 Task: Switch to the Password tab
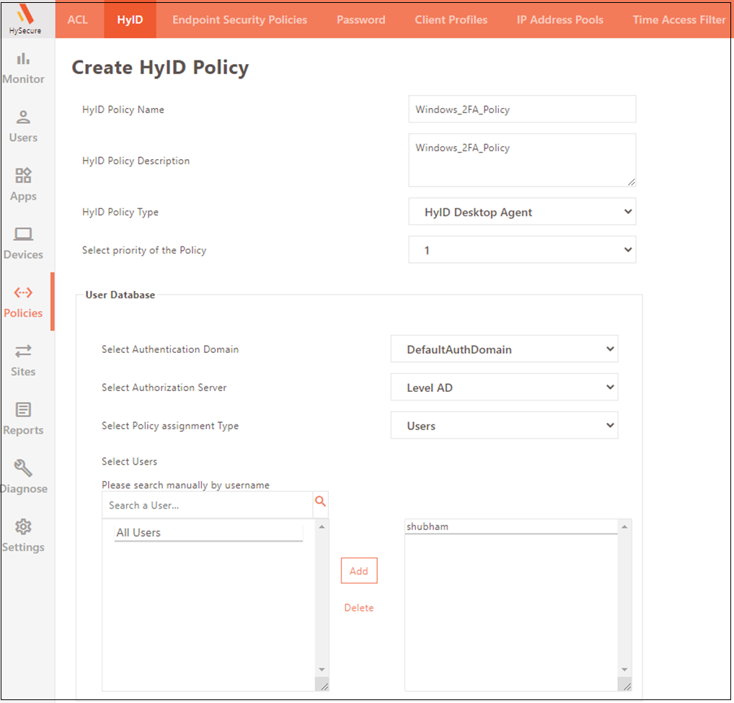point(361,19)
